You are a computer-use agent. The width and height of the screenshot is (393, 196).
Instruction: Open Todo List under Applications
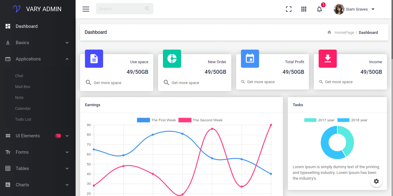pyautogui.click(x=23, y=119)
